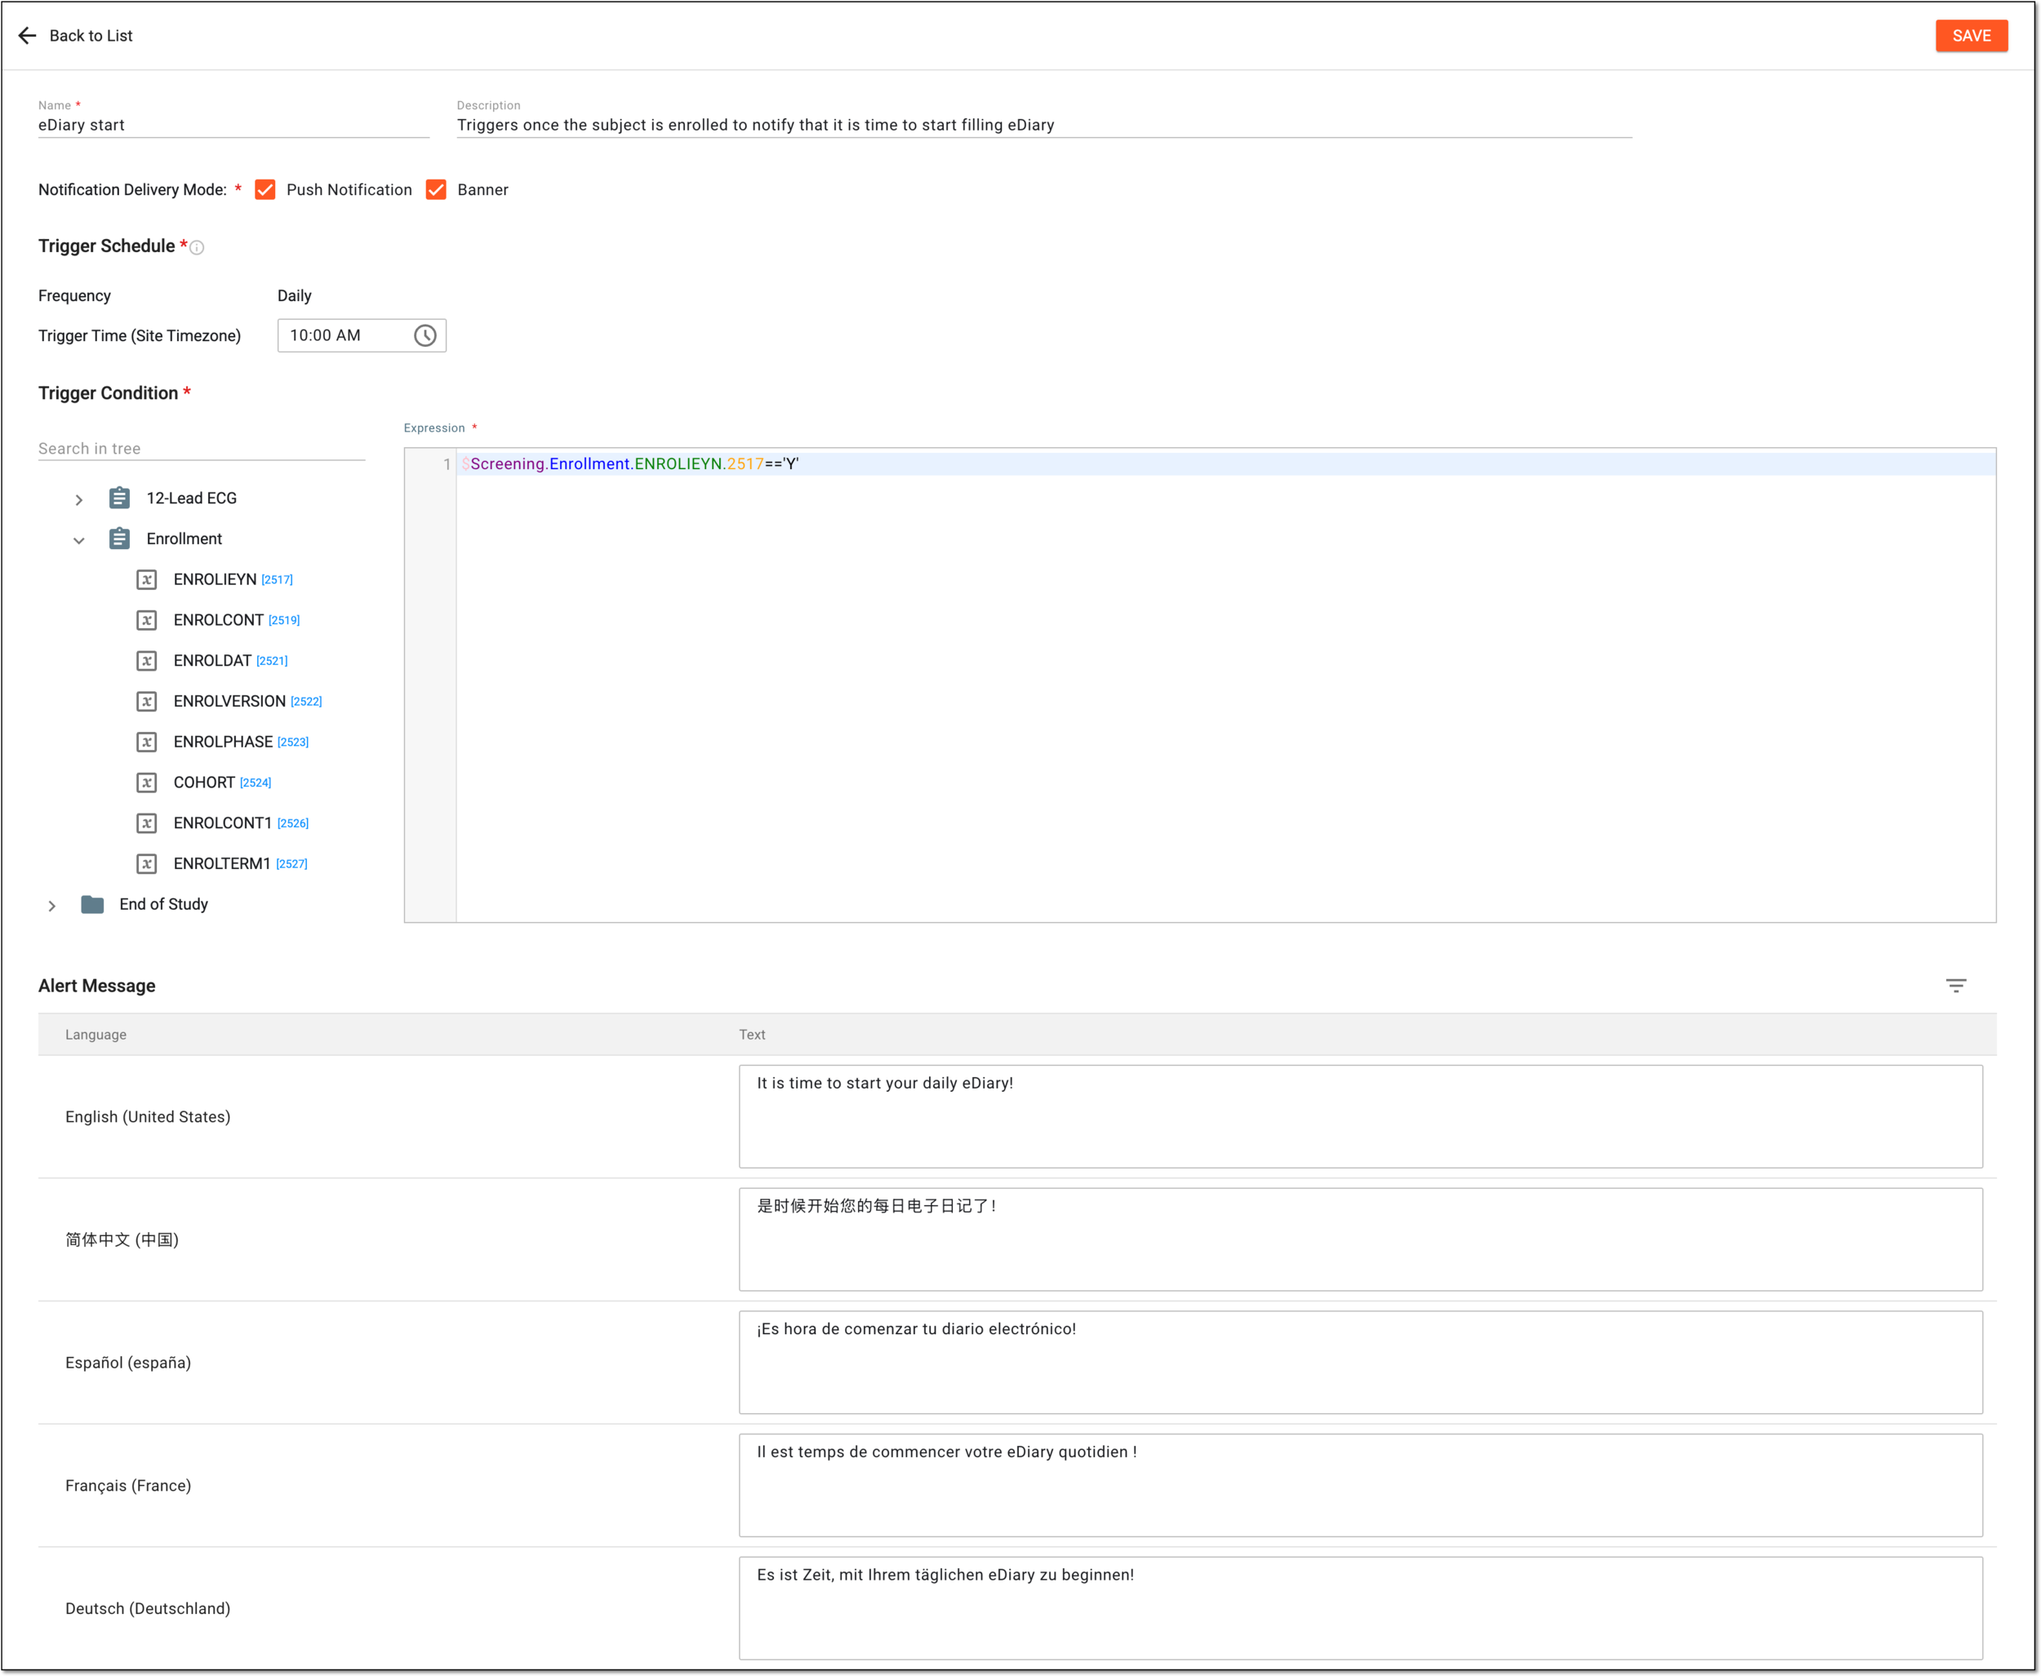Click the Alert Message filter icon
Screen dimensions: 2041x1676
[1955, 986]
